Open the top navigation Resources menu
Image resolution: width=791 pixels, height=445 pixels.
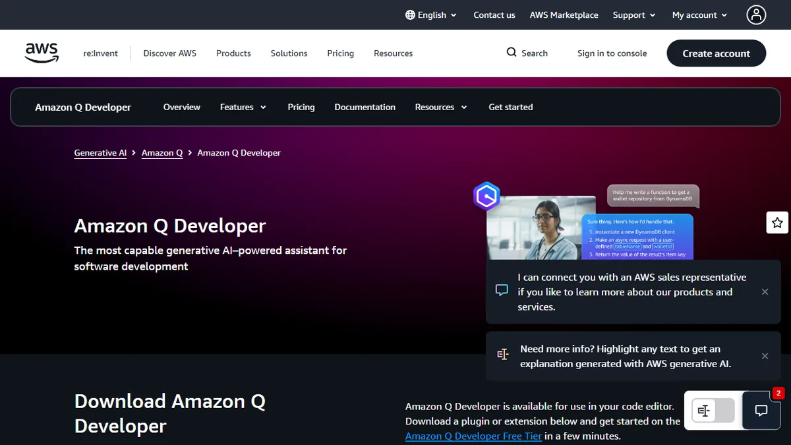tap(393, 53)
